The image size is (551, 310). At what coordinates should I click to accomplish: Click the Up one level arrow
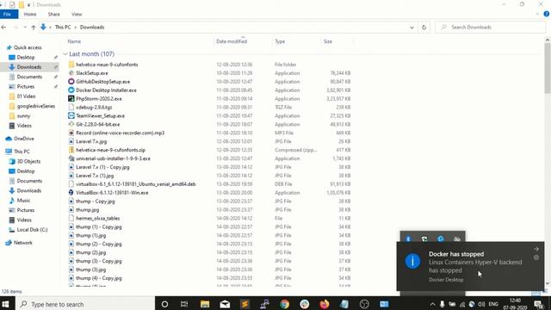34,27
